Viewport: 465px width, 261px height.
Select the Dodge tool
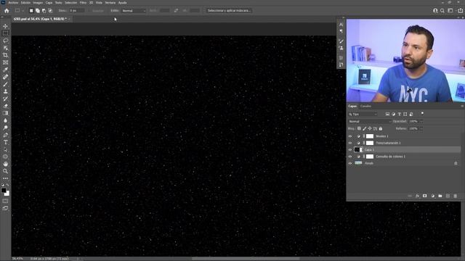coord(5,128)
